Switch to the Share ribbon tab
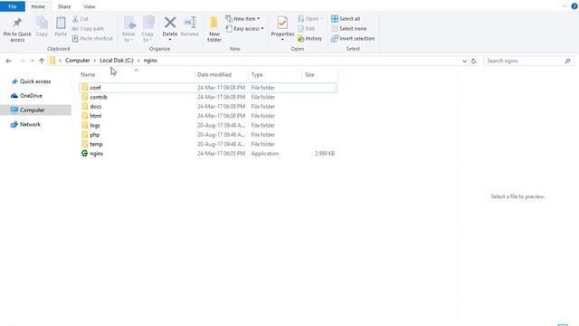This screenshot has width=579, height=326. (64, 6)
